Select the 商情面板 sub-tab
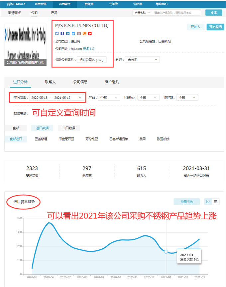226x287 pixels. (14, 13)
